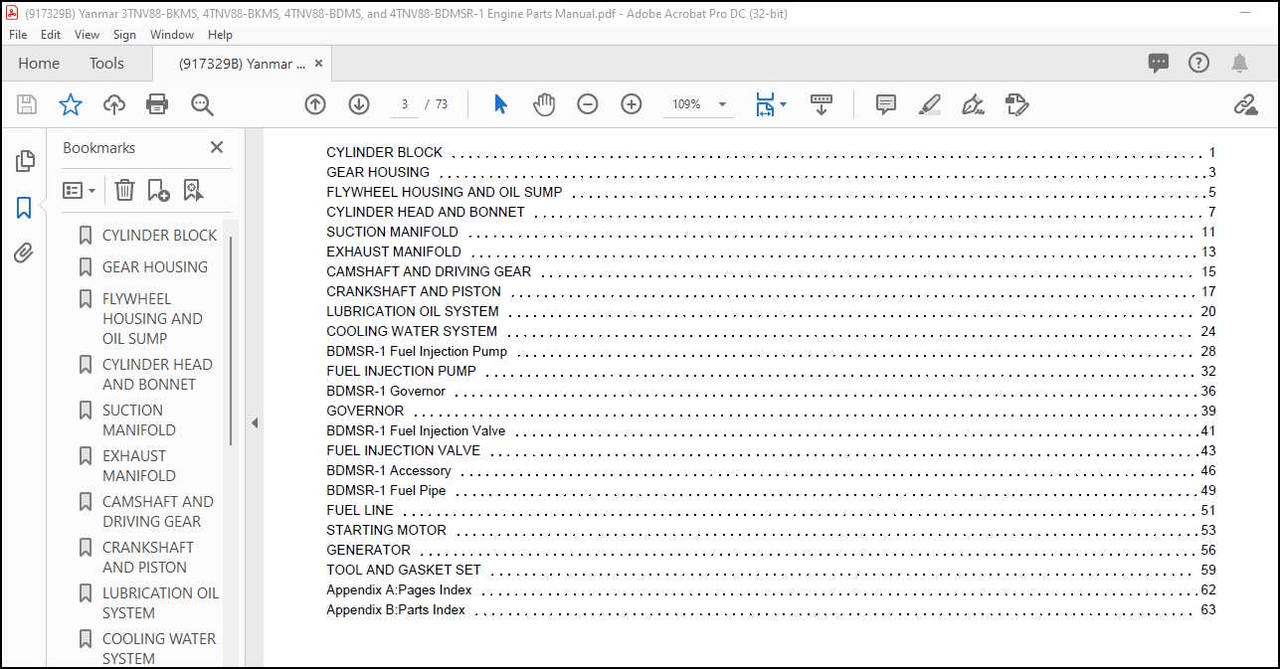Close the Bookmarks panel
Image resolution: width=1280 pixels, height=669 pixels.
(x=217, y=147)
